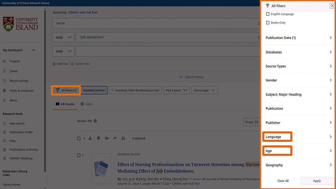This screenshot has width=336, height=189.
Task: Check the English Language checkbox
Action: (268, 14)
